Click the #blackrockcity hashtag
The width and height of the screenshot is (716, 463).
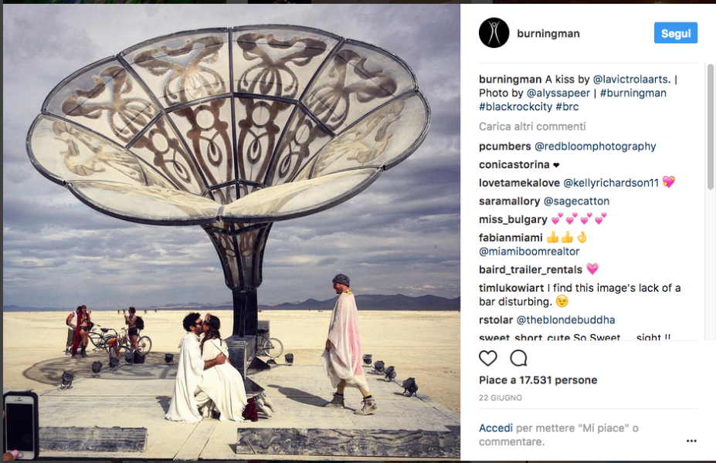[515, 106]
